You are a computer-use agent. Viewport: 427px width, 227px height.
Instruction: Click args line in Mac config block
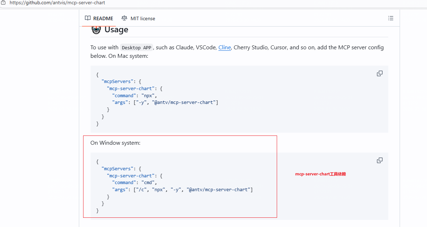(165, 103)
